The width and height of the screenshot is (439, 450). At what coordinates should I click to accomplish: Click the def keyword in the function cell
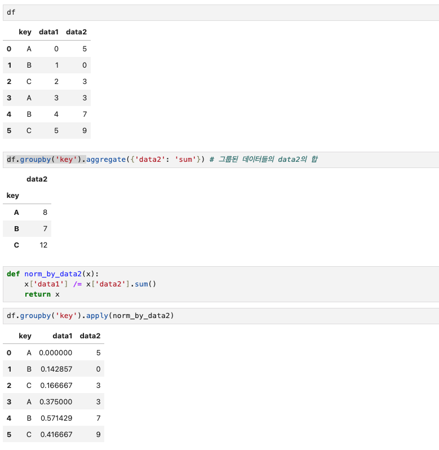[x=13, y=274]
